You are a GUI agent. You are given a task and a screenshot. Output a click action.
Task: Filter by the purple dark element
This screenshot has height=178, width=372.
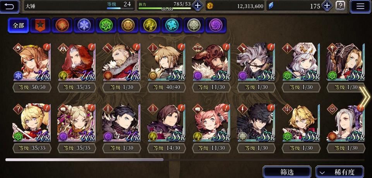(x=215, y=25)
